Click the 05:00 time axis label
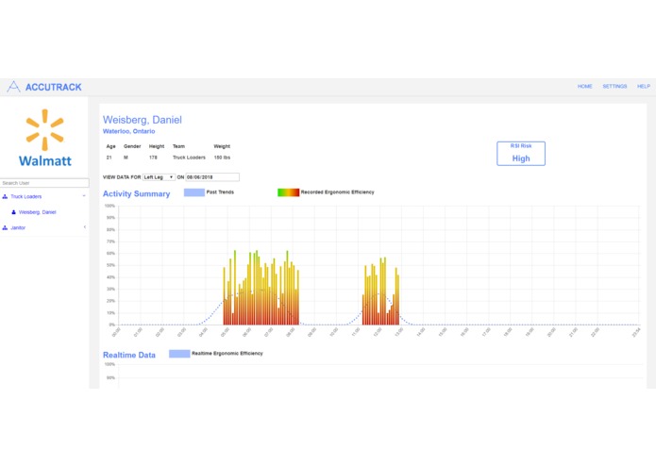 tap(225, 332)
